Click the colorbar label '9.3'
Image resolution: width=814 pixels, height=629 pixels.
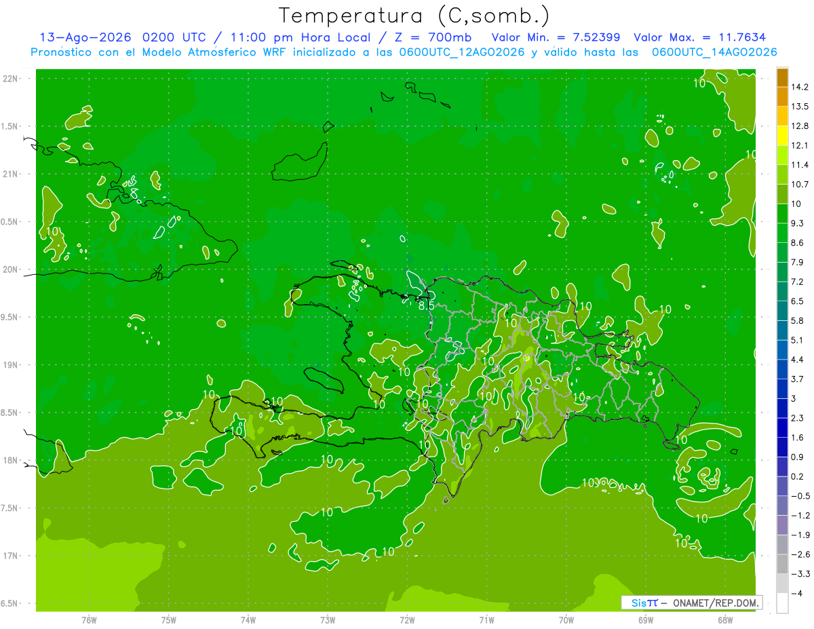(x=798, y=223)
